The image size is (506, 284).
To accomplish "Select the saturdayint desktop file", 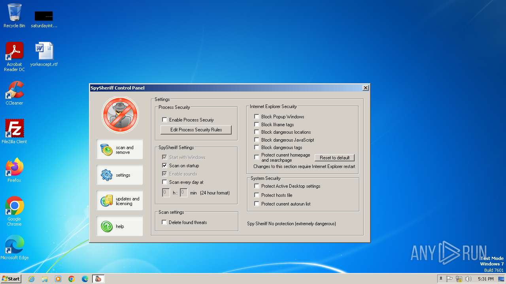I will click(44, 19).
